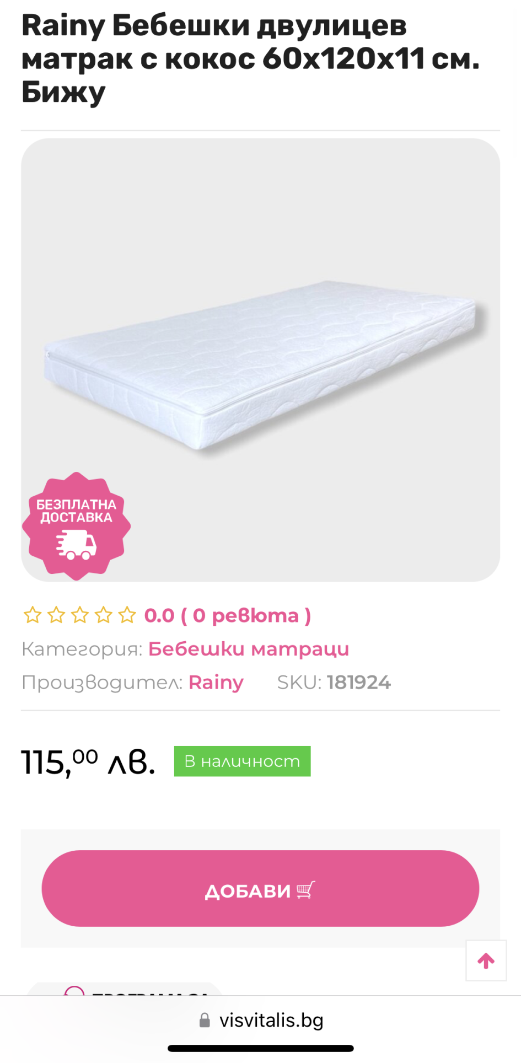Open the 0.0 (0 ревюта) reviews link
Screen dimensions: 521x1063
click(228, 615)
